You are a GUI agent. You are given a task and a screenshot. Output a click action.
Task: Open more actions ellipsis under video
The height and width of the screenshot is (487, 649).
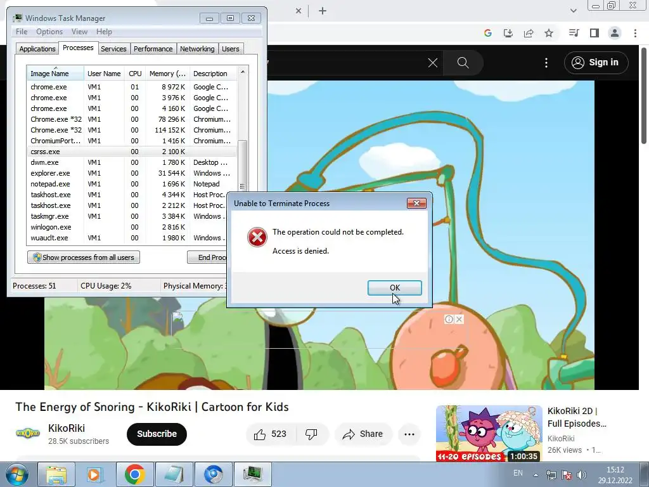409,434
